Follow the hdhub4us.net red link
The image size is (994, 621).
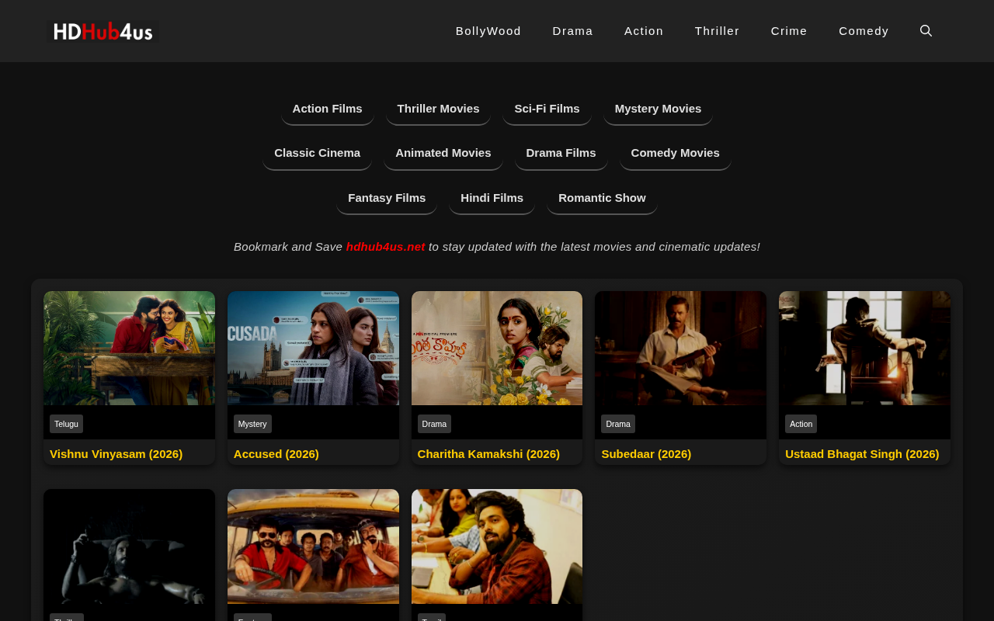pos(385,247)
